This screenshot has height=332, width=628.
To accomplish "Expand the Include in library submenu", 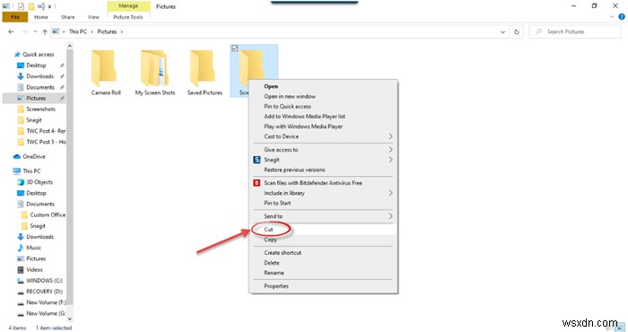I will (323, 193).
